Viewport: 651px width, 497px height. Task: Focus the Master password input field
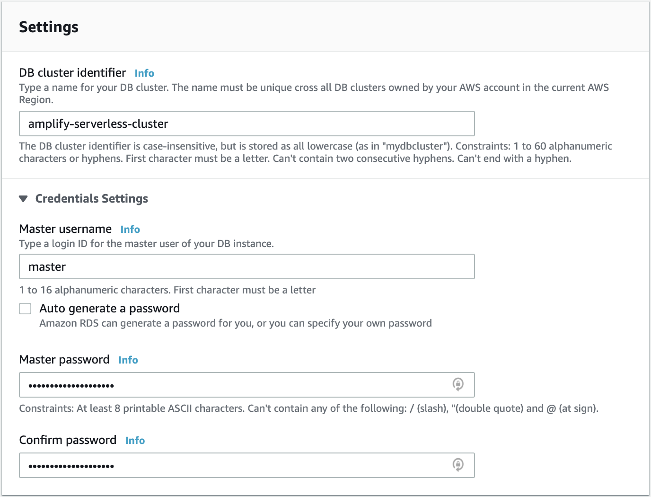tap(247, 385)
